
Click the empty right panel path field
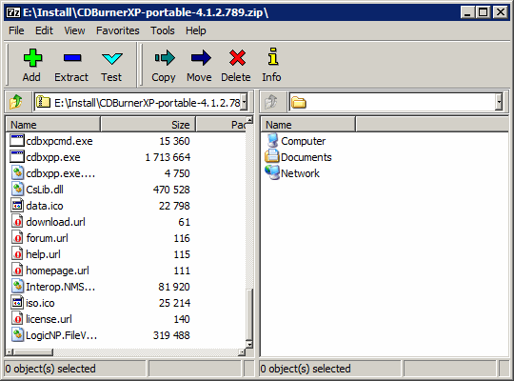click(396, 102)
